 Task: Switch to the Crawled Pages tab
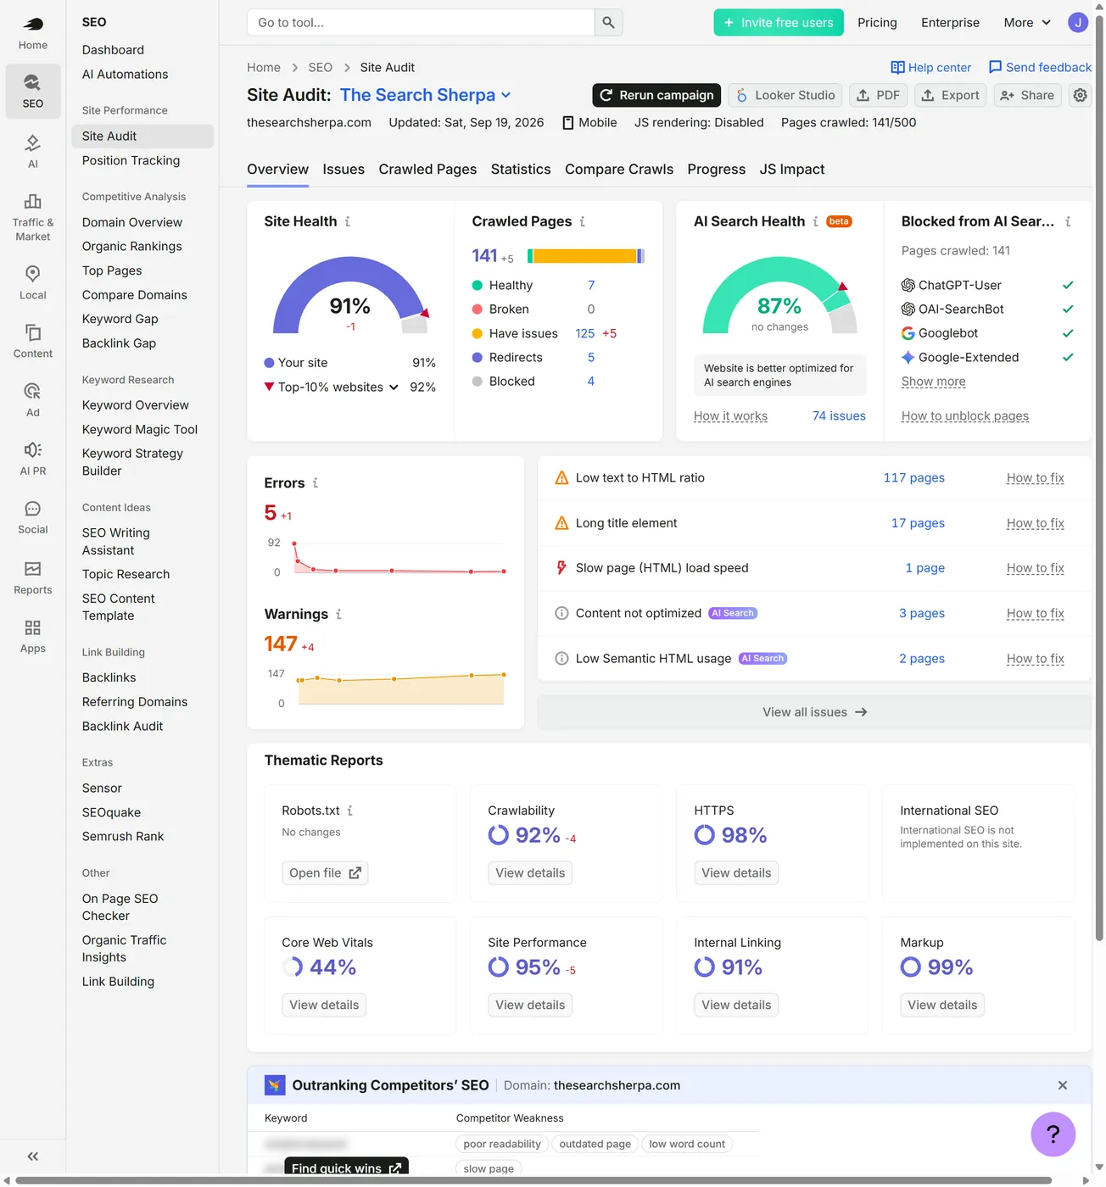pyautogui.click(x=427, y=170)
